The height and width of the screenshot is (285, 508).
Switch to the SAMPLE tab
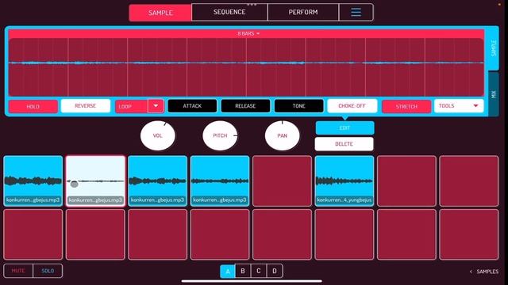(160, 13)
